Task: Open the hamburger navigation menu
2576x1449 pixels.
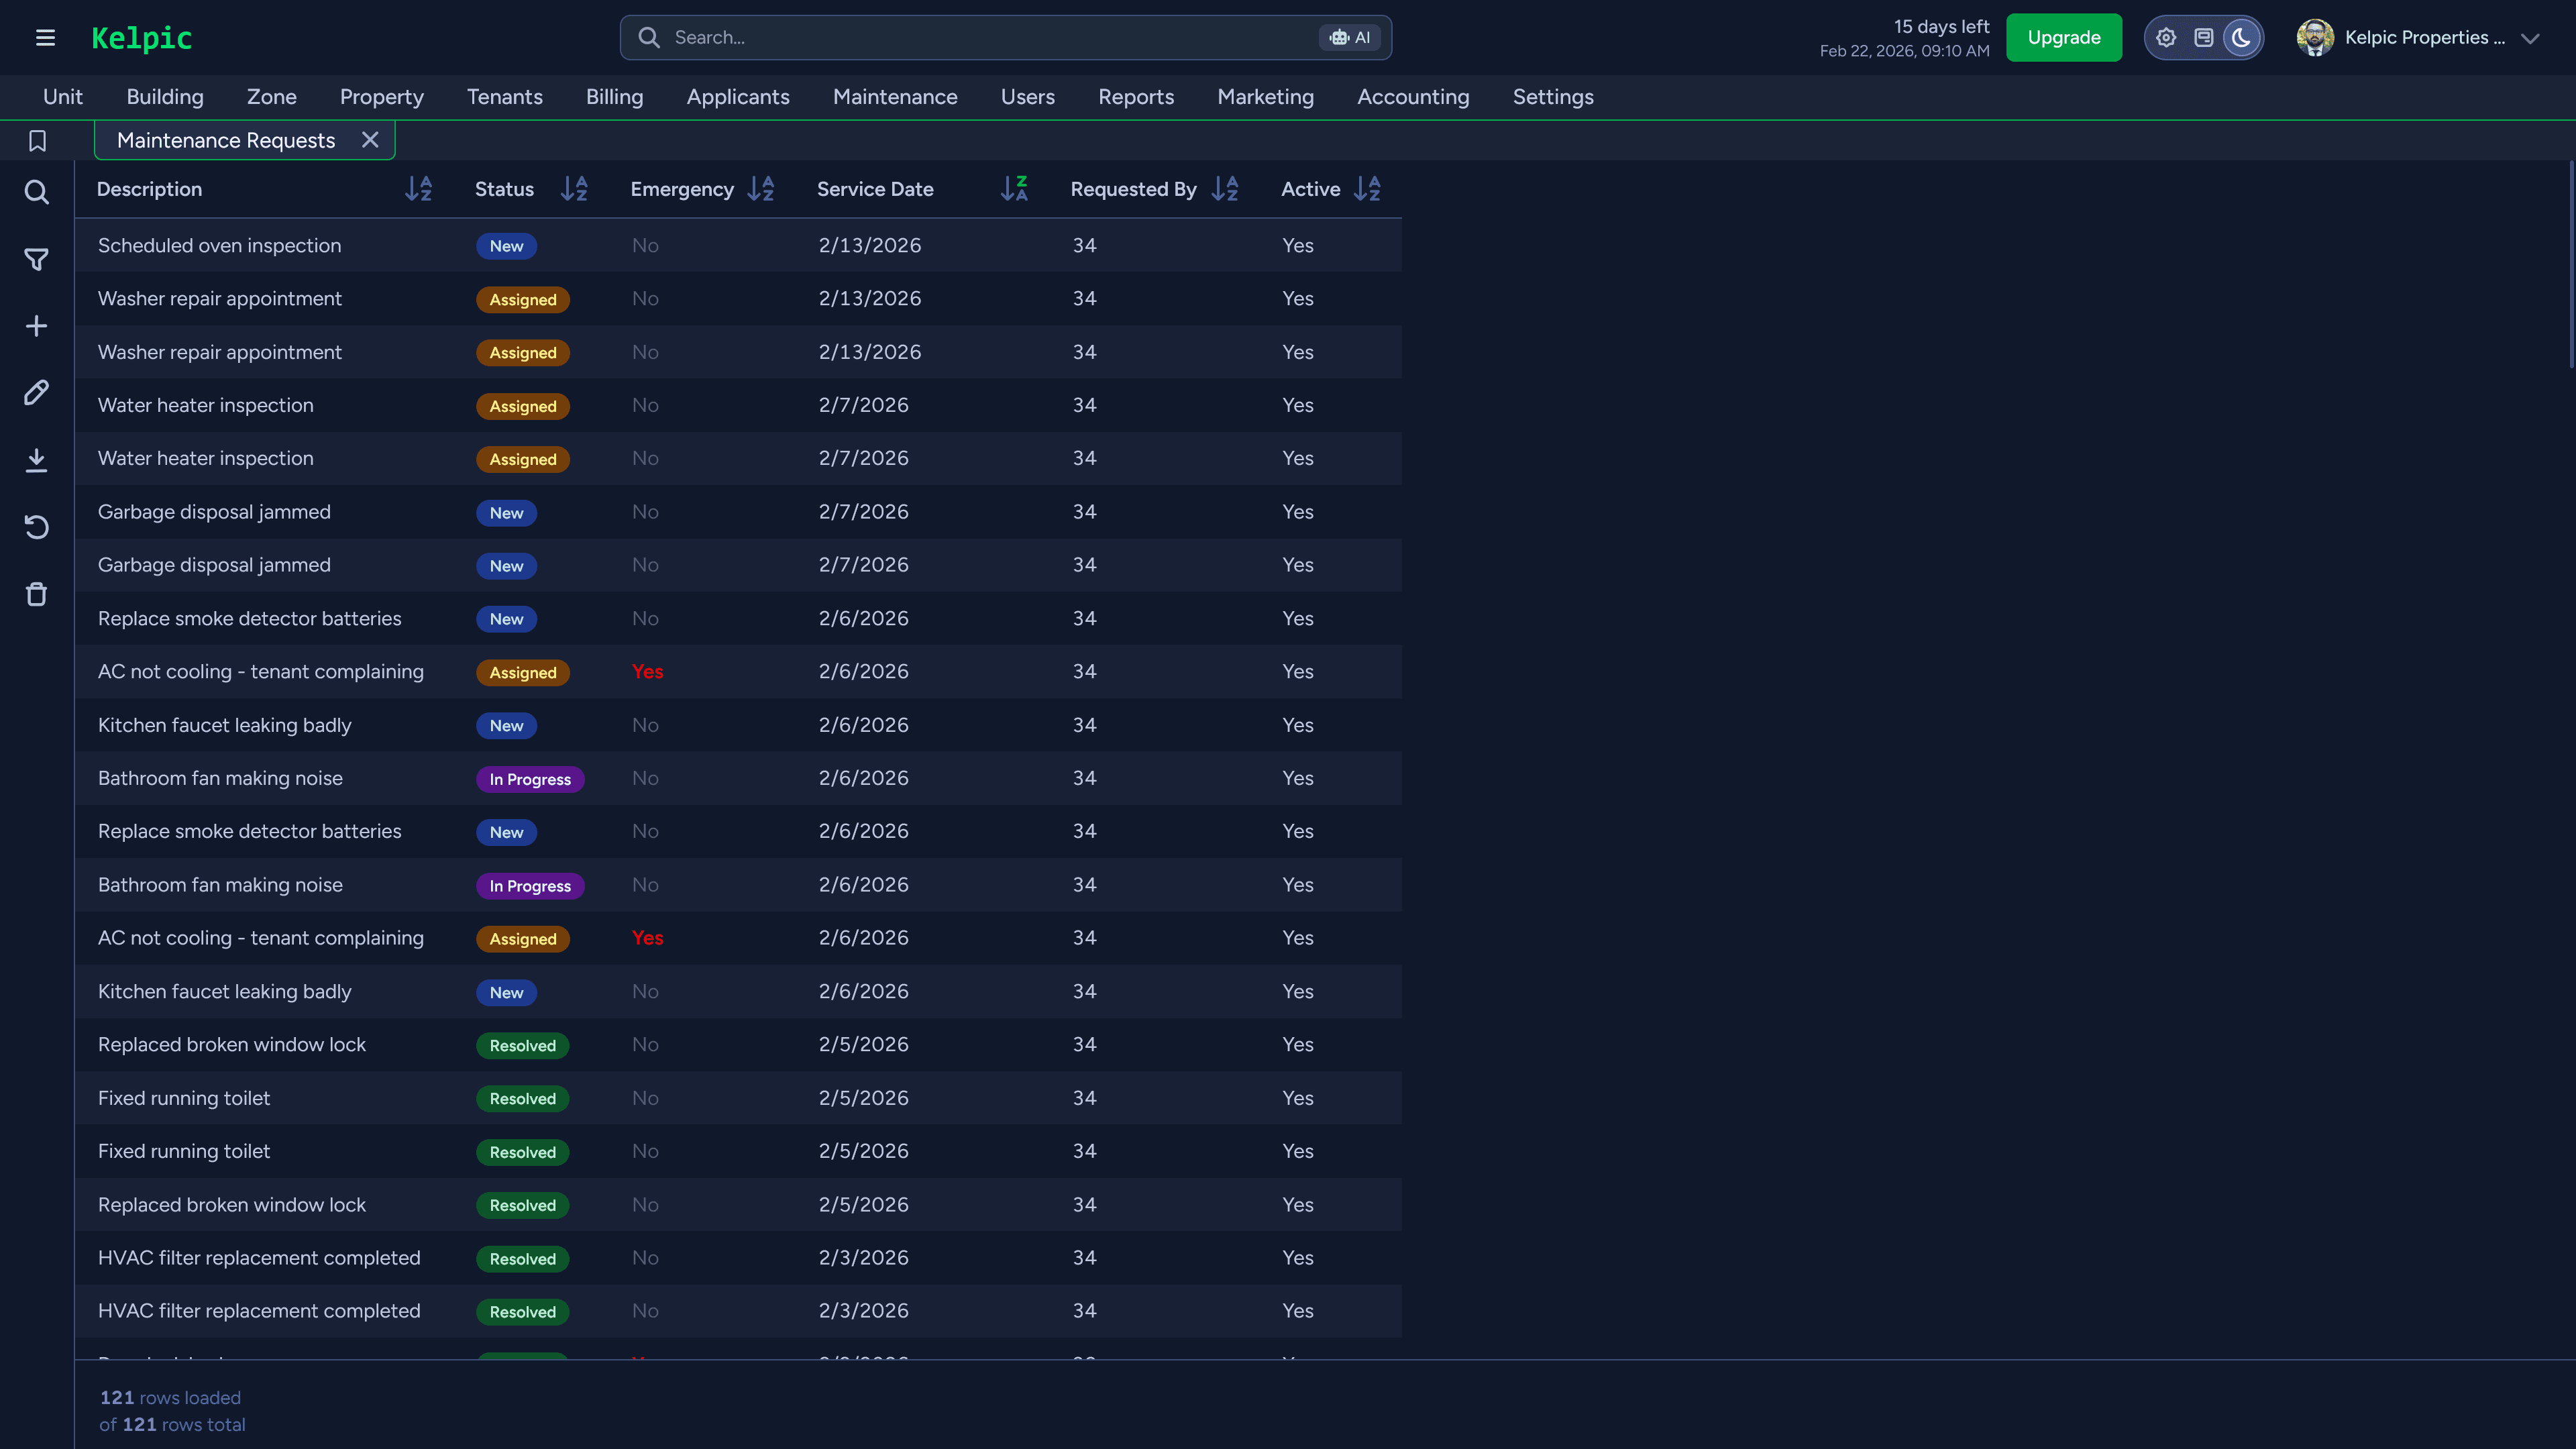Action: pos(46,37)
